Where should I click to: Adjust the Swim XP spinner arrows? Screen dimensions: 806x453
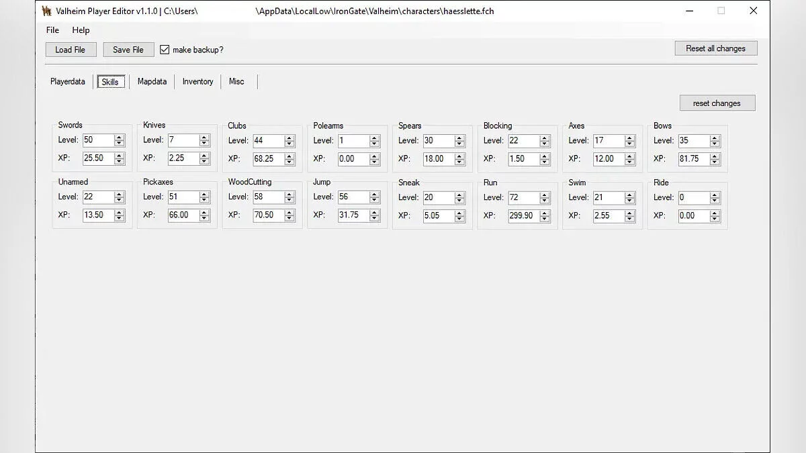630,216
